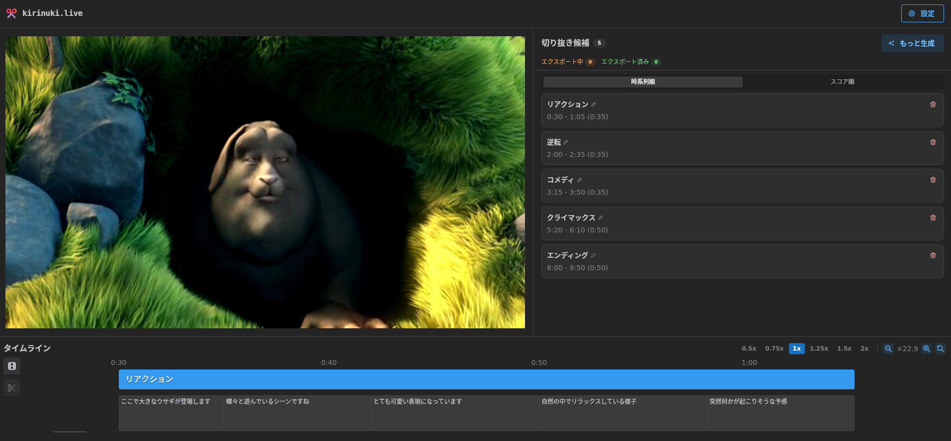This screenshot has height=441, width=951.
Task: Edit the クライマックス clip title pencil icon
Action: (x=601, y=218)
